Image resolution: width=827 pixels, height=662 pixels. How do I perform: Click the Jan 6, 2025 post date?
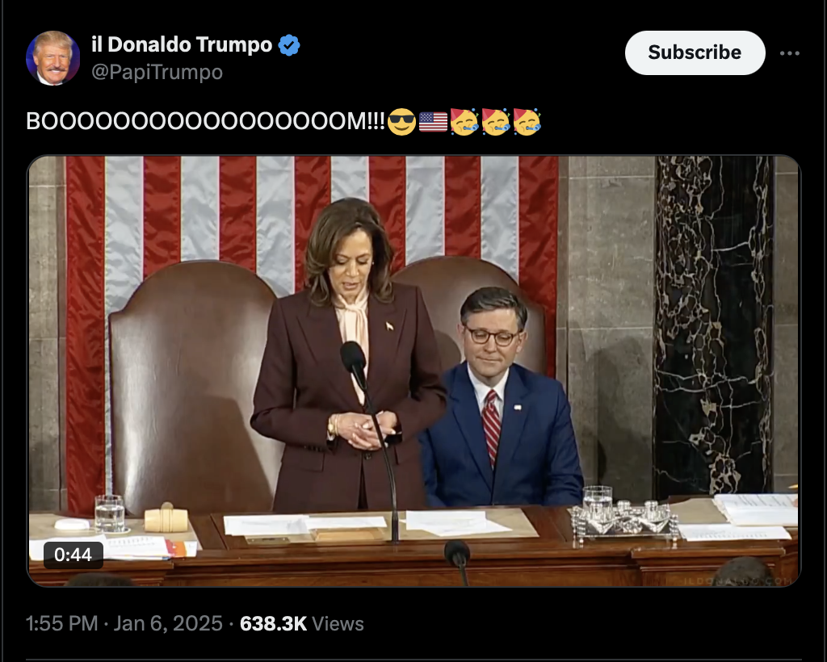168,623
